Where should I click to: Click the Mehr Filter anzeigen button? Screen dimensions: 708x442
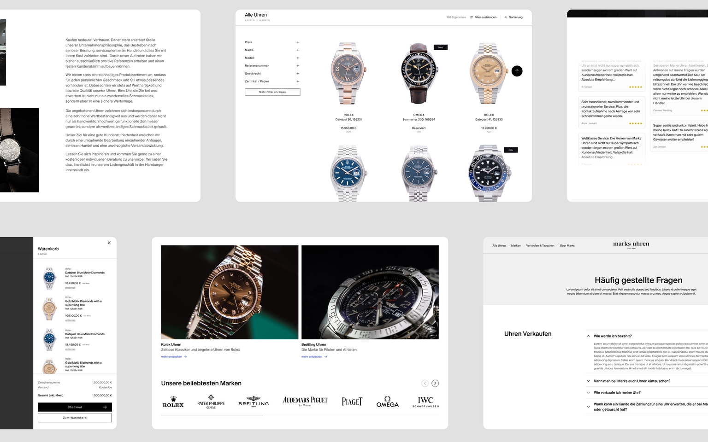click(272, 92)
